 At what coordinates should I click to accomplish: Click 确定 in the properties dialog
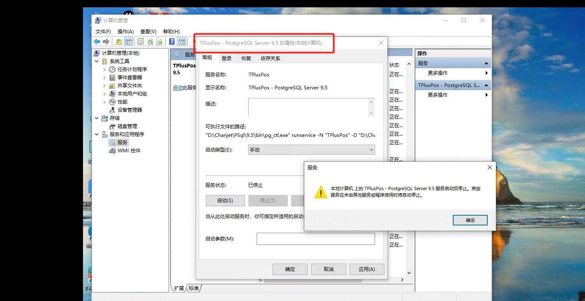click(290, 269)
